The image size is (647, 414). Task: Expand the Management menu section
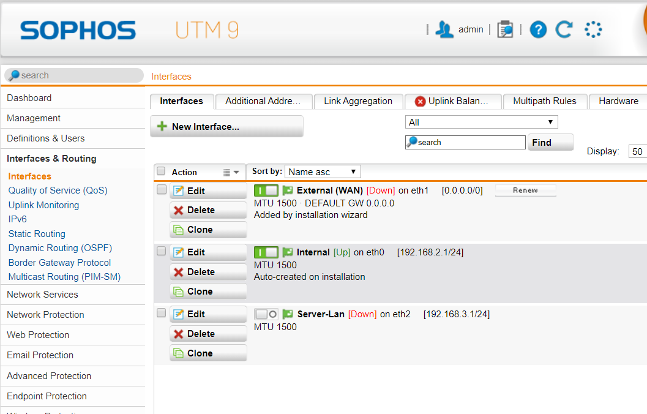pyautogui.click(x=73, y=118)
